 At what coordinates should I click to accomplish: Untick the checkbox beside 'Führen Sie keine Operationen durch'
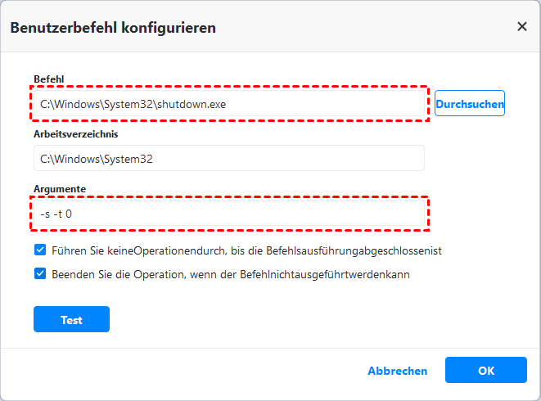point(40,250)
